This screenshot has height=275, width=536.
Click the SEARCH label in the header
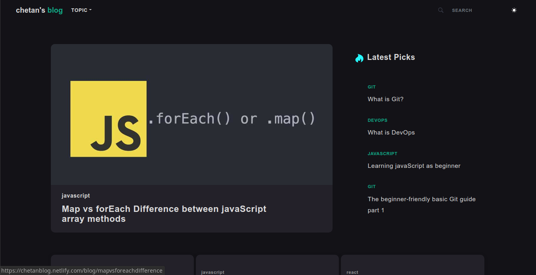[x=462, y=10]
